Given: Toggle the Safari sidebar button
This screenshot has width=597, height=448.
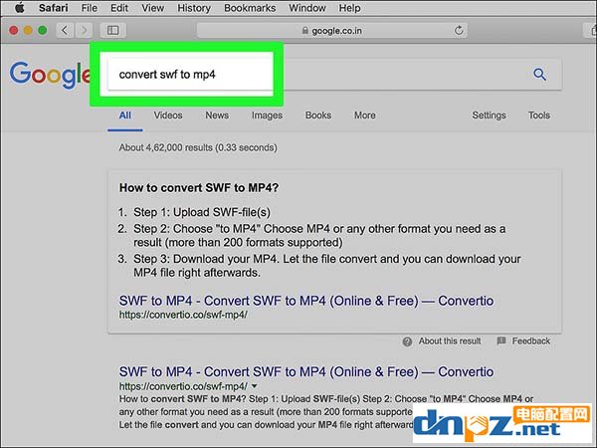Looking at the screenshot, I should coord(113,30).
